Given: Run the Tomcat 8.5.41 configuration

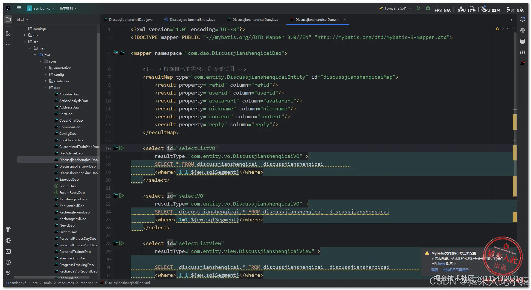Looking at the screenshot, I should click(x=419, y=8).
